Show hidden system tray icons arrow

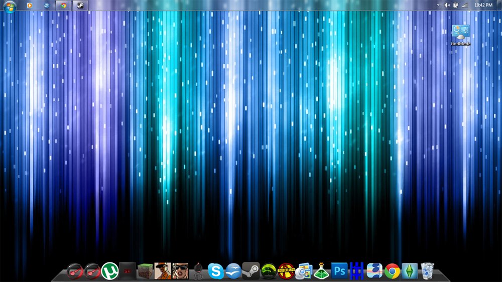[438, 5]
